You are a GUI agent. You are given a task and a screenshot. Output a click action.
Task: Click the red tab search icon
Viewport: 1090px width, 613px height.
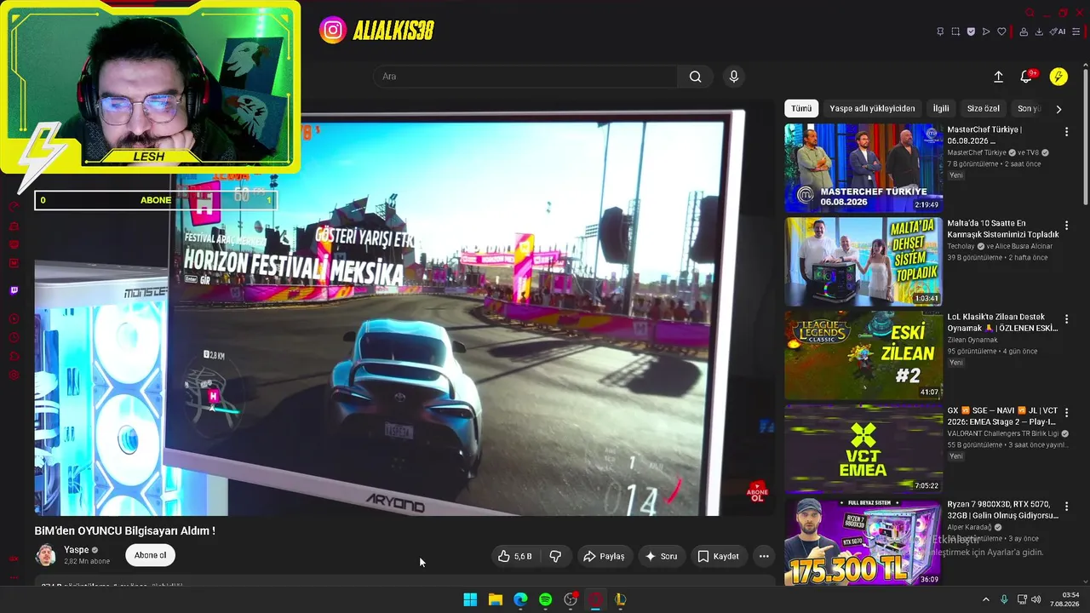pyautogui.click(x=1030, y=13)
